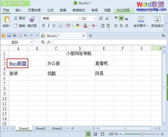Open the 开始 (Home) ribbon tab
Viewport: 168px width, 137px height.
pyautogui.click(x=6, y=10)
